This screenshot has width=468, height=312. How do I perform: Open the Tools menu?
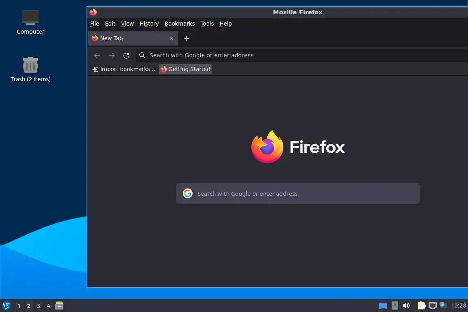click(207, 24)
